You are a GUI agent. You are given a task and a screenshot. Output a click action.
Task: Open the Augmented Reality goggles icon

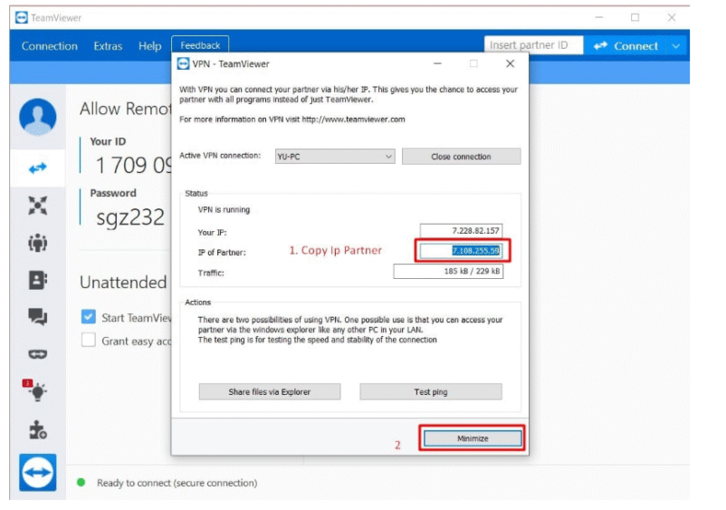tap(37, 354)
